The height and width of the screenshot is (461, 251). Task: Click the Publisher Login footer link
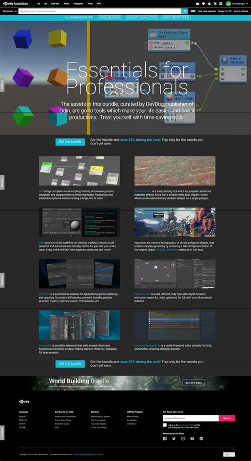[61, 423]
